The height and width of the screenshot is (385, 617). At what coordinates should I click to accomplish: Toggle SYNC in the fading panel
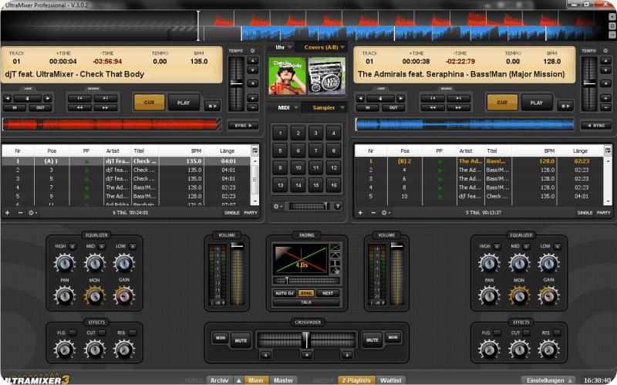[x=306, y=293]
